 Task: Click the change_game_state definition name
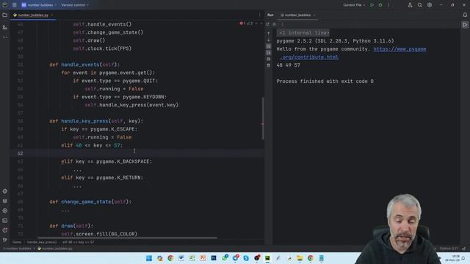[86, 202]
